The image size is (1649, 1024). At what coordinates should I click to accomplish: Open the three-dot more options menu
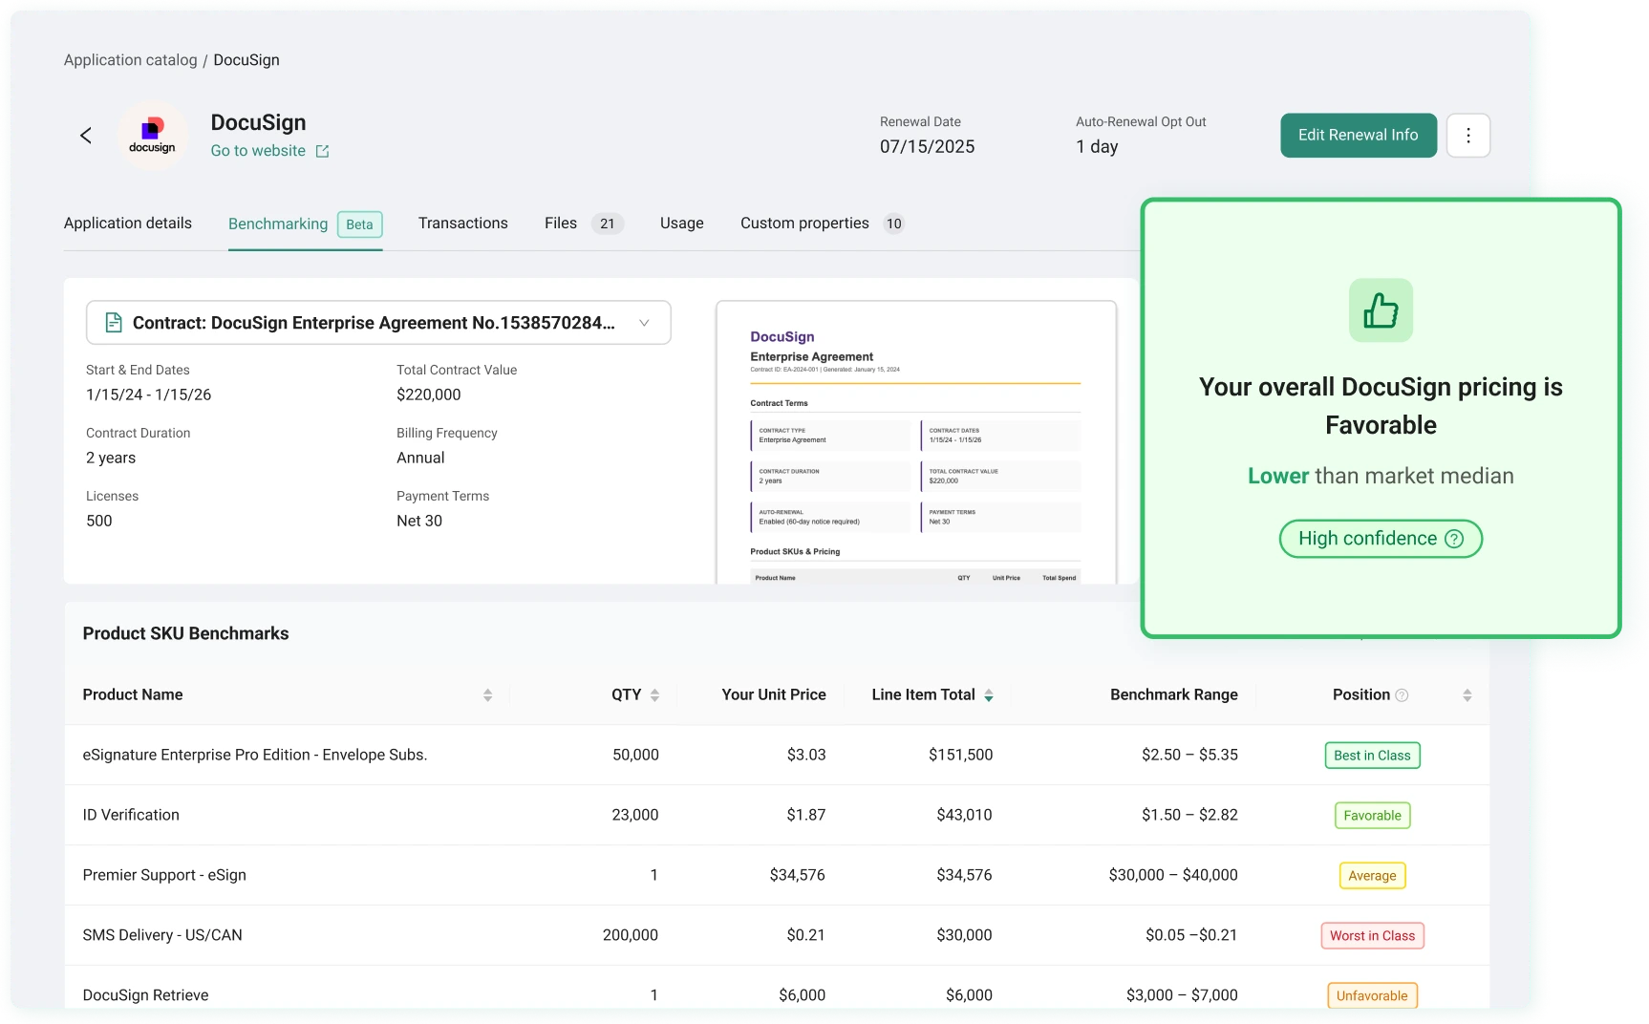click(x=1467, y=136)
